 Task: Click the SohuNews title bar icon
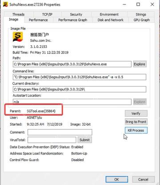[x=5, y=4]
